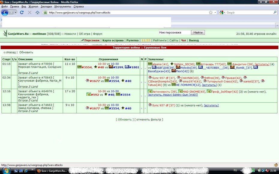Click the icon before CHAYNIK[43]
The width and height of the screenshot is (279, 174).
click(178, 78)
